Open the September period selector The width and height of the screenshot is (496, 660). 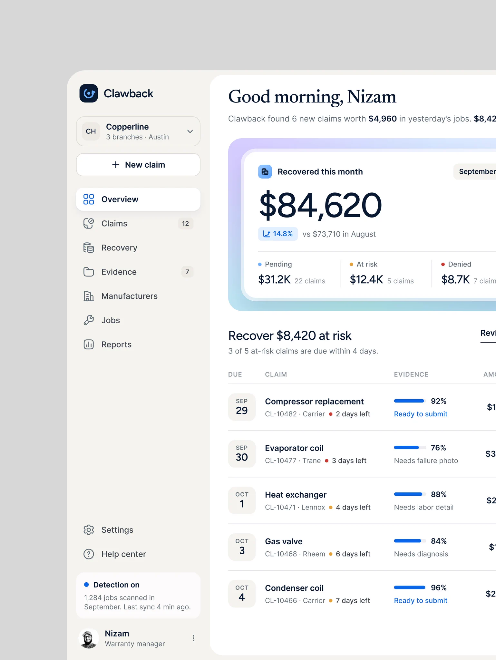[474, 171]
